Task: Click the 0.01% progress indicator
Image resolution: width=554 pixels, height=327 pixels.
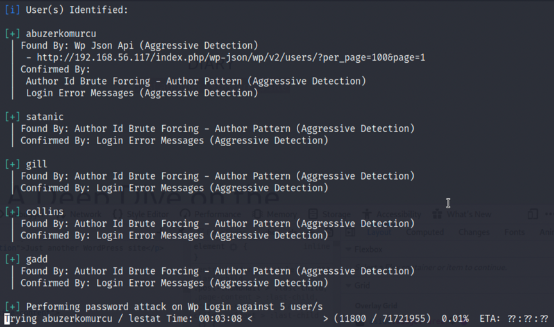Action: point(455,319)
